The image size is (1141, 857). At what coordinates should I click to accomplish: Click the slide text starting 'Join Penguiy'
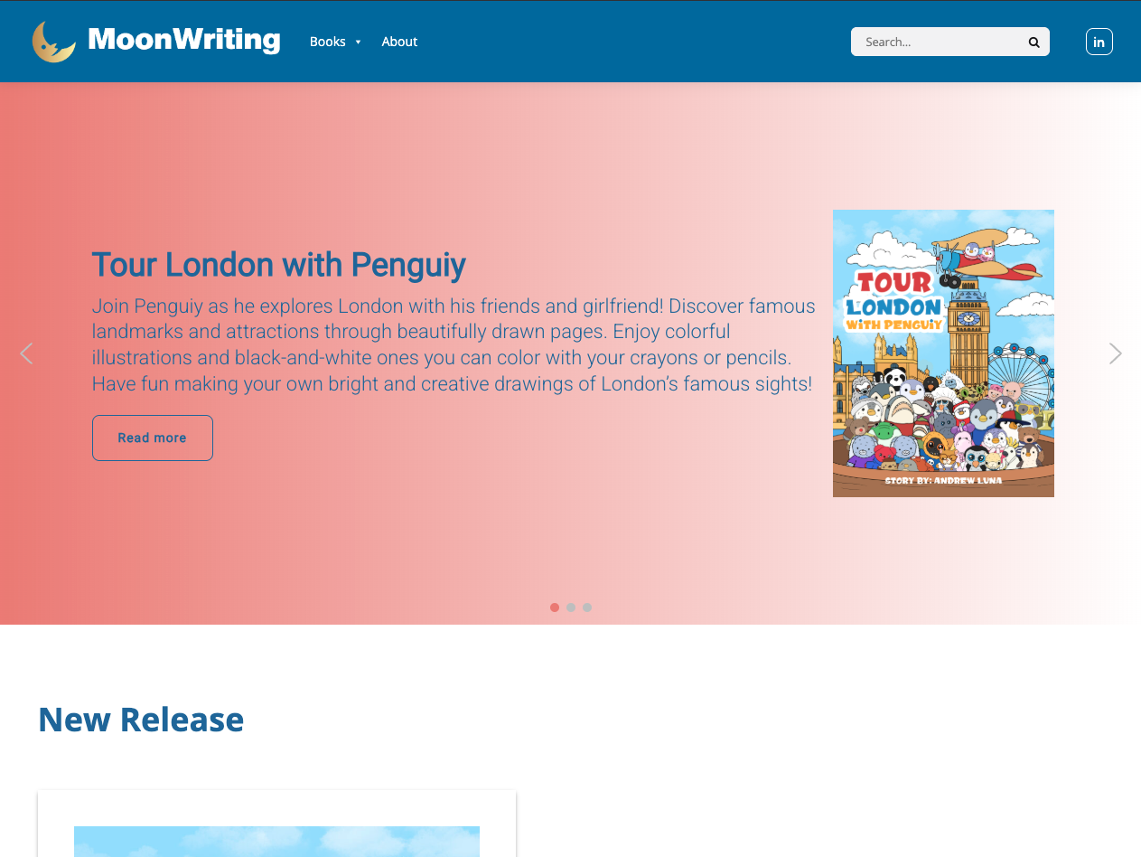tap(454, 344)
